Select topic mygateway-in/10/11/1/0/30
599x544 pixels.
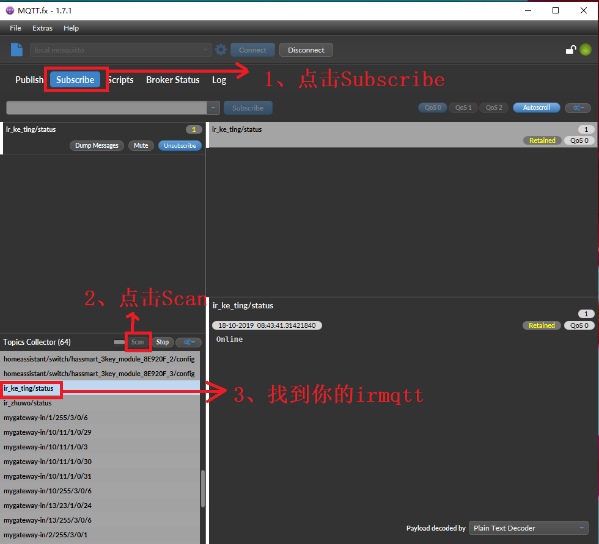pyautogui.click(x=100, y=462)
